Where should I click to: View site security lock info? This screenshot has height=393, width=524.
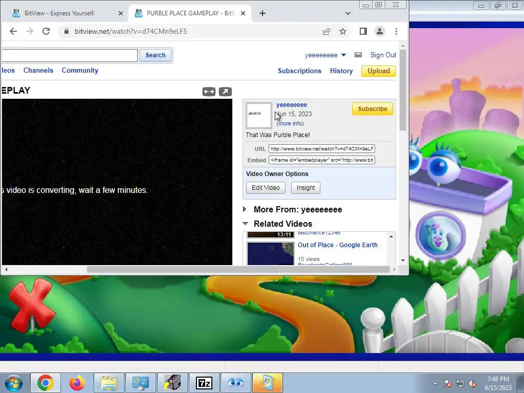pyautogui.click(x=66, y=31)
